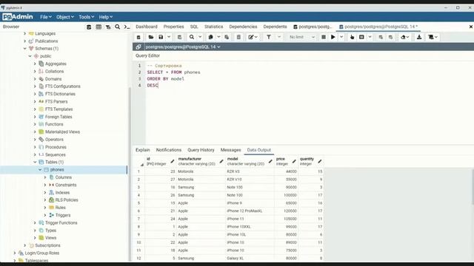This screenshot has width=474, height=266.
Task: Open the Save File dropdown arrow
Action: (169, 37)
